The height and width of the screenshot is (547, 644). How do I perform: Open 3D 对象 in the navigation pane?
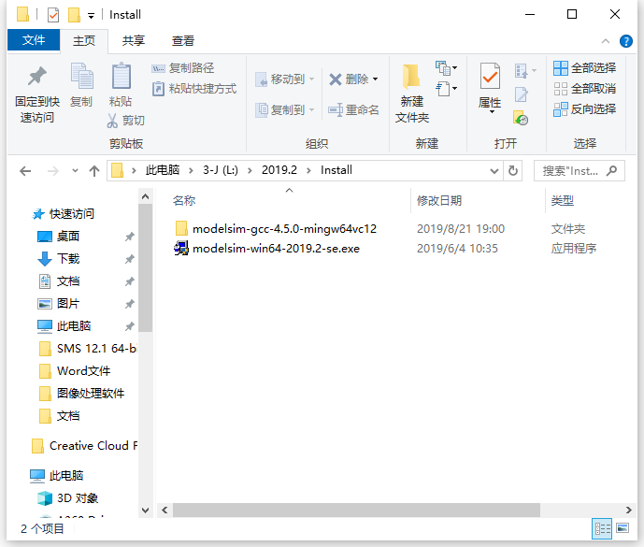coord(68,498)
